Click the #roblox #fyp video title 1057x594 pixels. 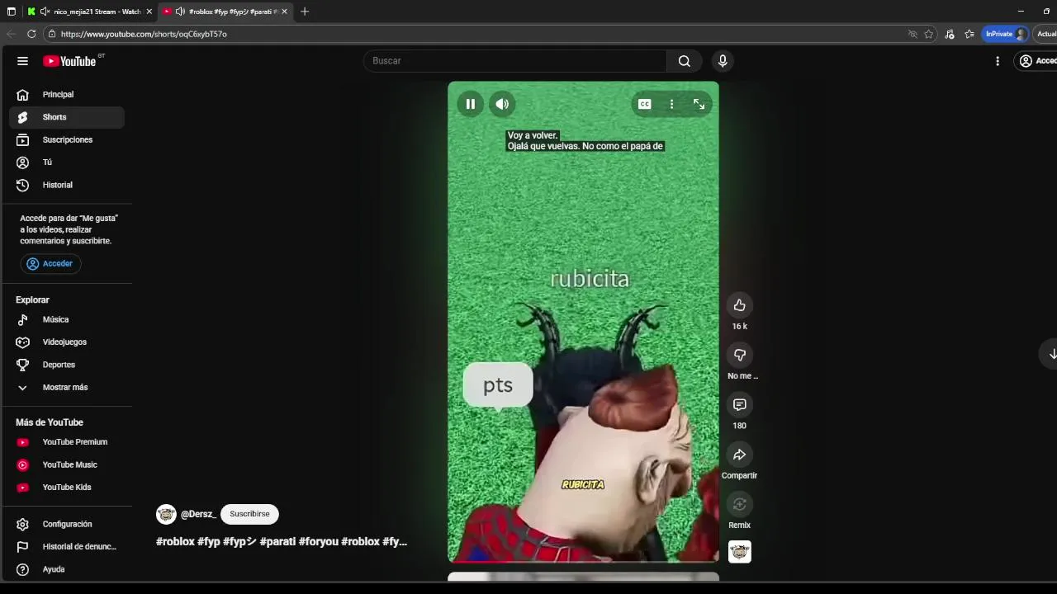coord(282,542)
